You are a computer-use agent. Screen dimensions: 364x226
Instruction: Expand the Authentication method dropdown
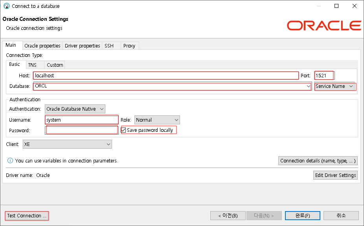[75, 109]
